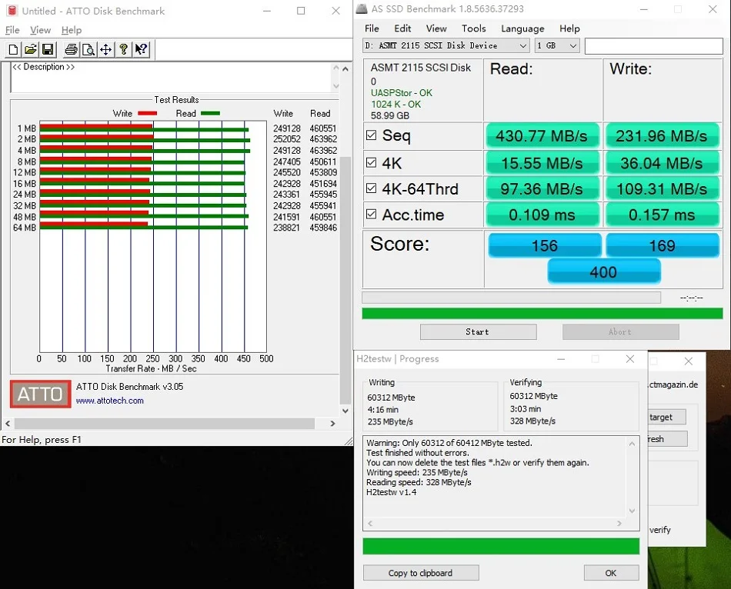Image resolution: width=731 pixels, height=589 pixels.
Task: Toggle the 4K test checkbox
Action: [x=371, y=162]
